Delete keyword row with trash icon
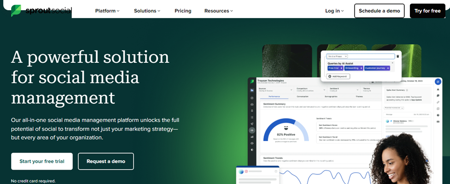 point(398,56)
